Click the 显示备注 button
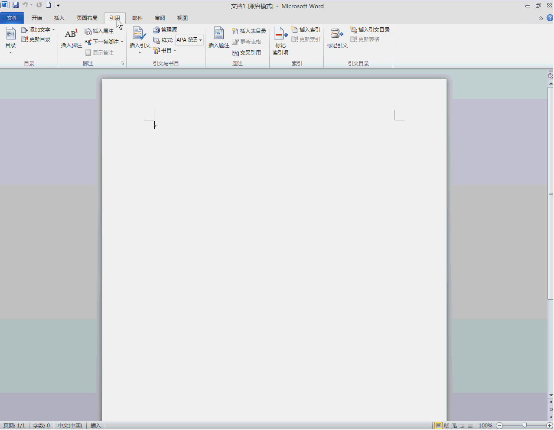Screen dimensions: 554x430 (99, 53)
